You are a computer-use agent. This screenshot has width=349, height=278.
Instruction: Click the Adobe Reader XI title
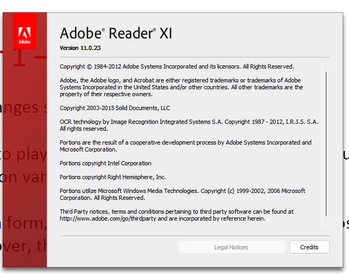[116, 33]
